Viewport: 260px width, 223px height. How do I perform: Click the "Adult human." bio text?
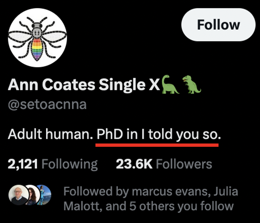click(50, 134)
